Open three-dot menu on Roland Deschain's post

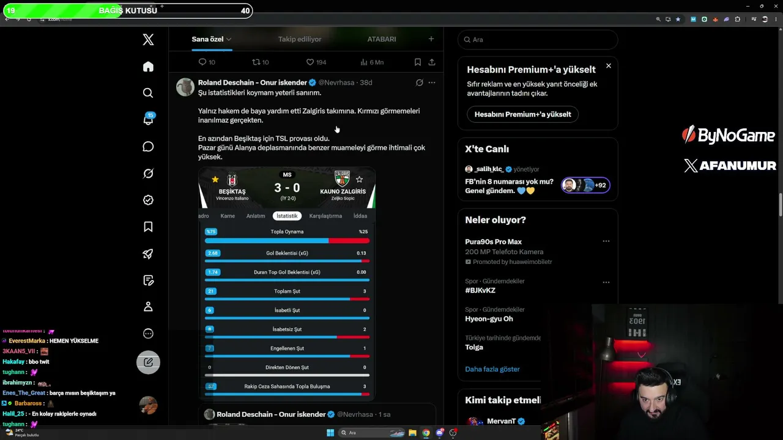point(432,82)
